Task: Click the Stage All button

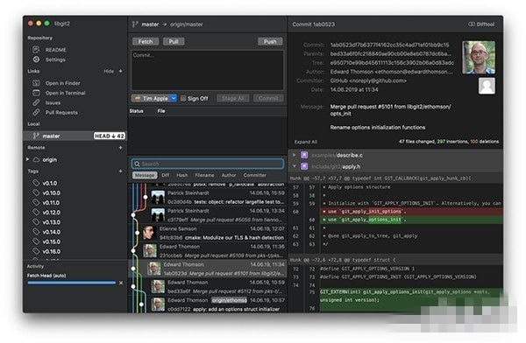Action: tap(233, 98)
